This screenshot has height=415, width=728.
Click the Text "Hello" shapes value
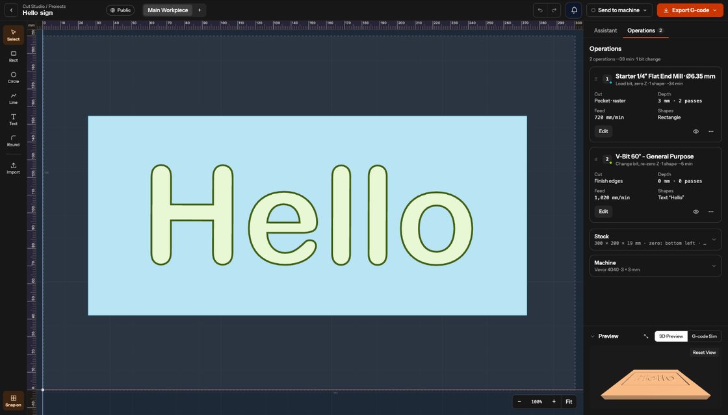pyautogui.click(x=670, y=198)
